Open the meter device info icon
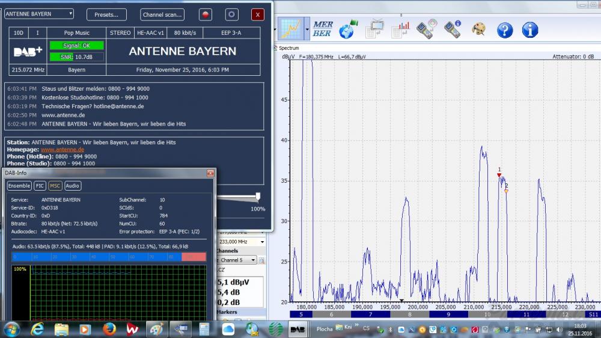 453,29
